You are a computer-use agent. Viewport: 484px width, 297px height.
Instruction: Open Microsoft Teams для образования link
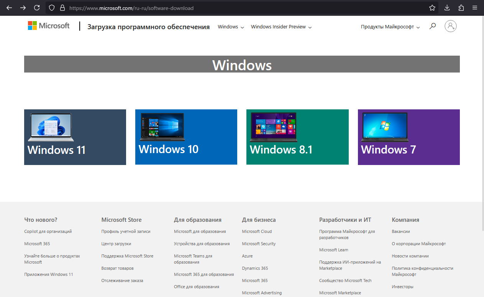[x=193, y=259]
